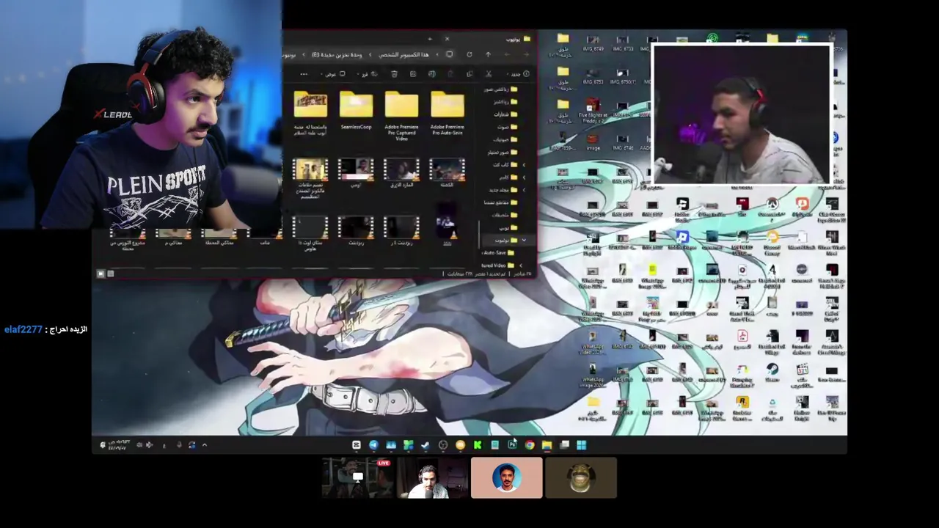Select the المارد الازرق video file

401,173
